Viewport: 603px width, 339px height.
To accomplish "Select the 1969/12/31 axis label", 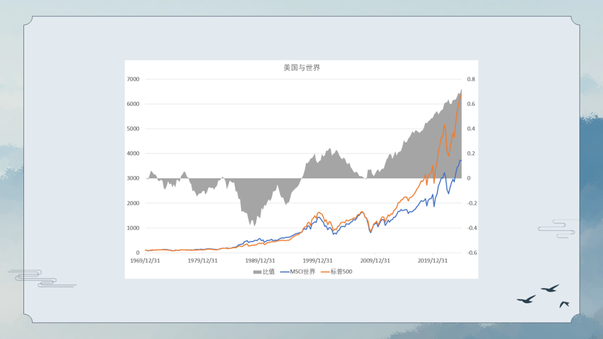I will click(x=145, y=261).
